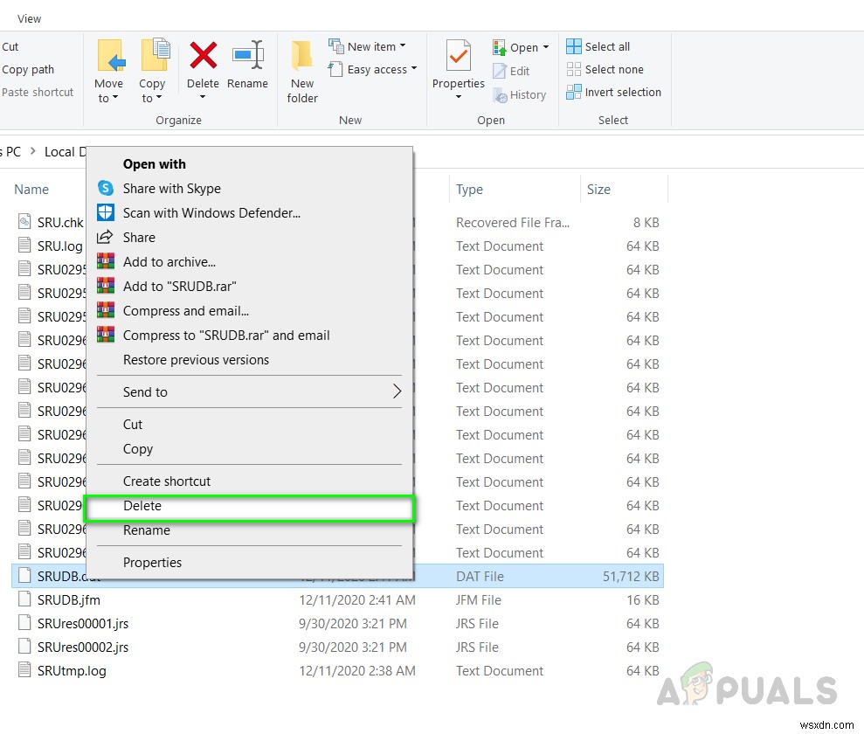This screenshot has width=864, height=734.
Task: Choose Delete in context menu
Action: click(249, 508)
